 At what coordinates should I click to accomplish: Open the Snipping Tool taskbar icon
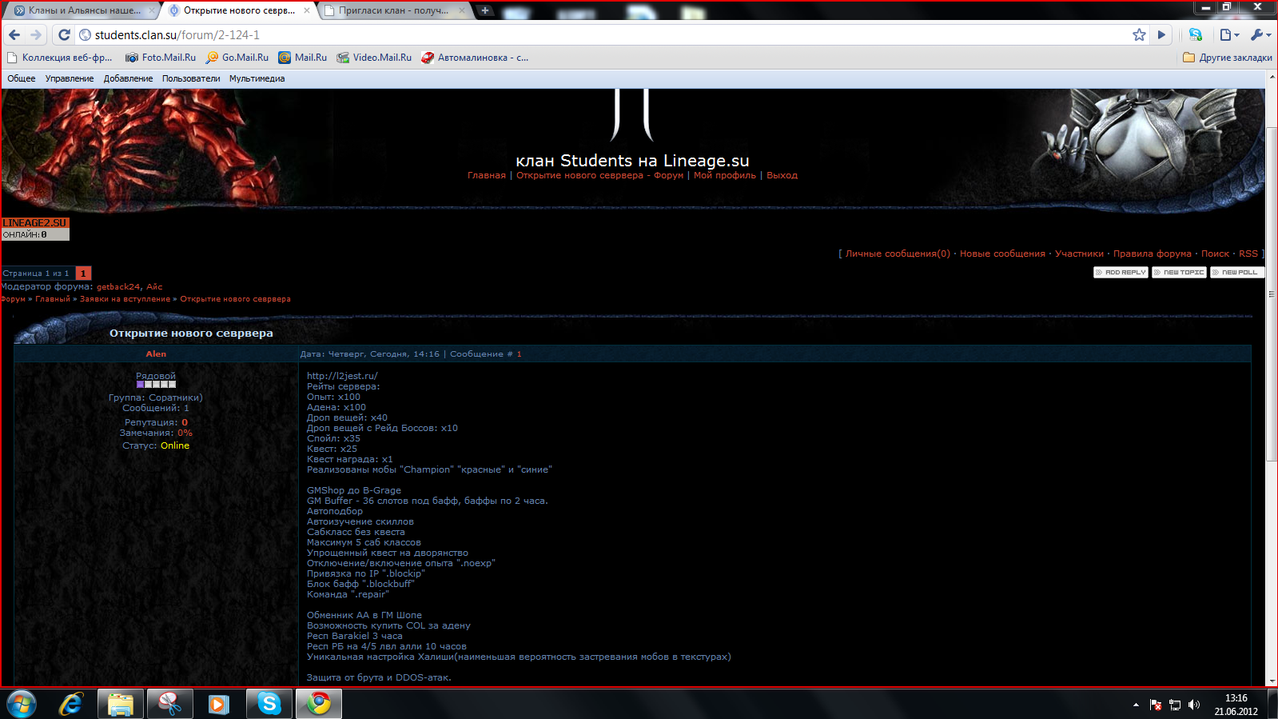170,704
